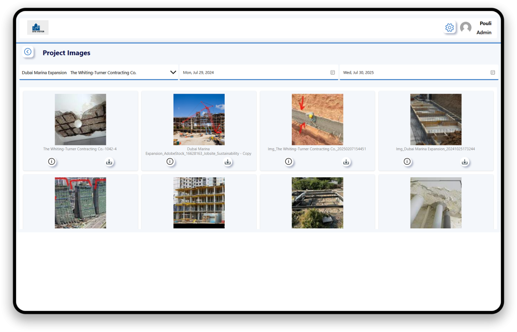517x332 pixels.
Task: Click the back arrow beside Project Images
Action: tap(28, 52)
